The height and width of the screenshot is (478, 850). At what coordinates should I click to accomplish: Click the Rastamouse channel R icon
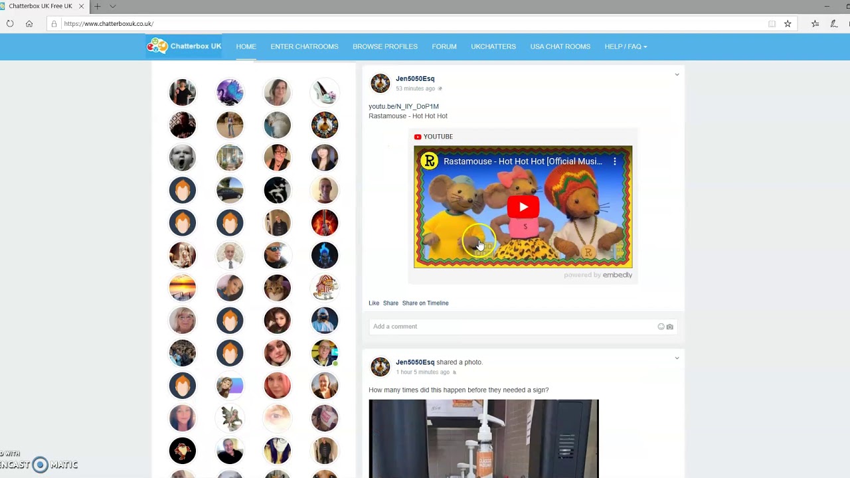coord(430,161)
